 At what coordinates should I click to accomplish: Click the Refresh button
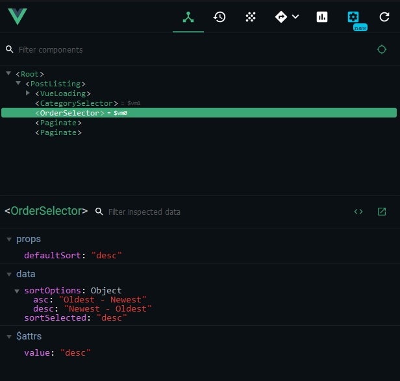pos(384,17)
